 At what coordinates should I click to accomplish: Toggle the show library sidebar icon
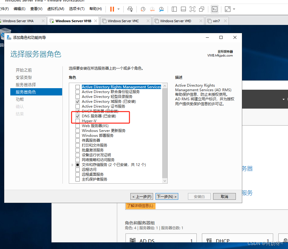point(174,9)
